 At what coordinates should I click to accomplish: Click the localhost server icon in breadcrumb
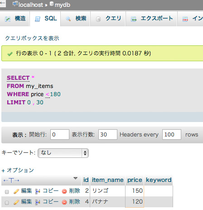coord(15,4)
